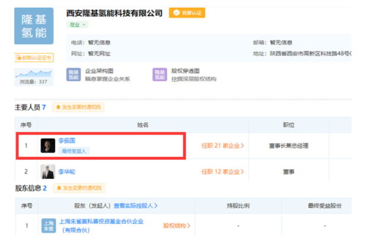Open the 在业 status dropdown
The image size is (380, 235).
(x=77, y=25)
